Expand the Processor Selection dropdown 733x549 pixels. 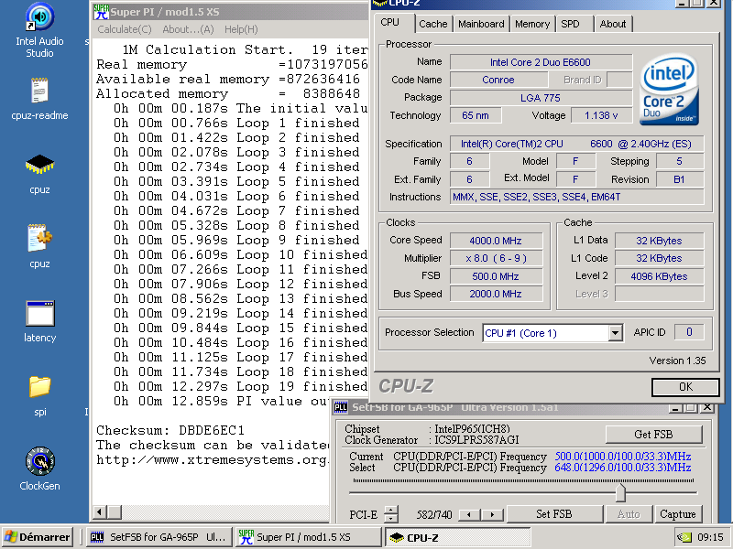click(615, 333)
